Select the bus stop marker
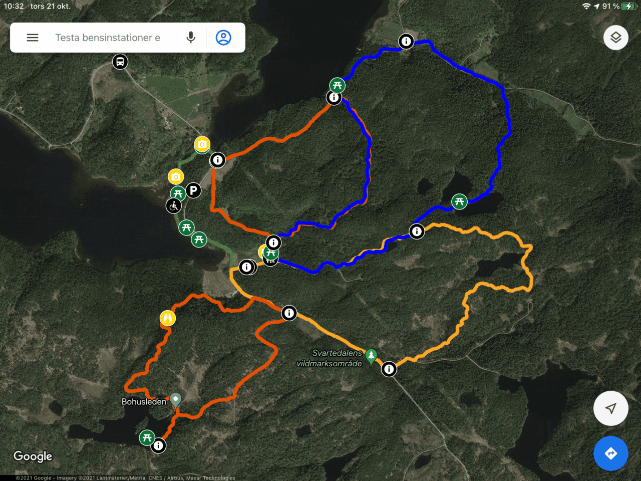Image resolution: width=641 pixels, height=481 pixels. (x=120, y=62)
